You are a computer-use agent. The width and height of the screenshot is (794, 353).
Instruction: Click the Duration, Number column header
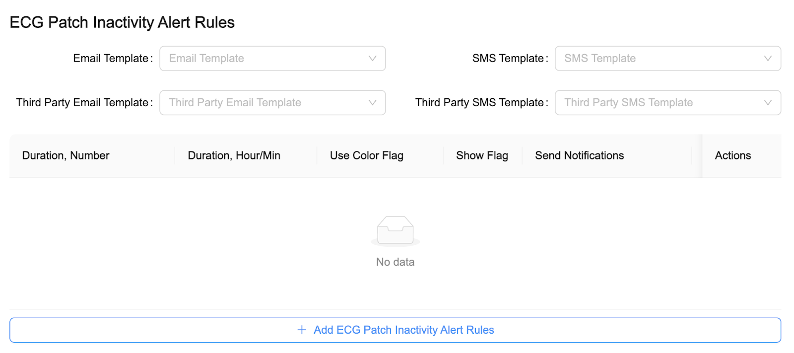pos(65,155)
